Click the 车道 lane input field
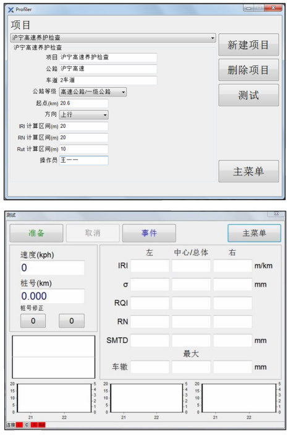 coord(108,80)
